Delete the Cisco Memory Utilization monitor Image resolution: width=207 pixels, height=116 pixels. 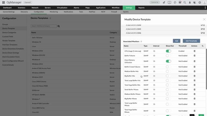pos(194,61)
